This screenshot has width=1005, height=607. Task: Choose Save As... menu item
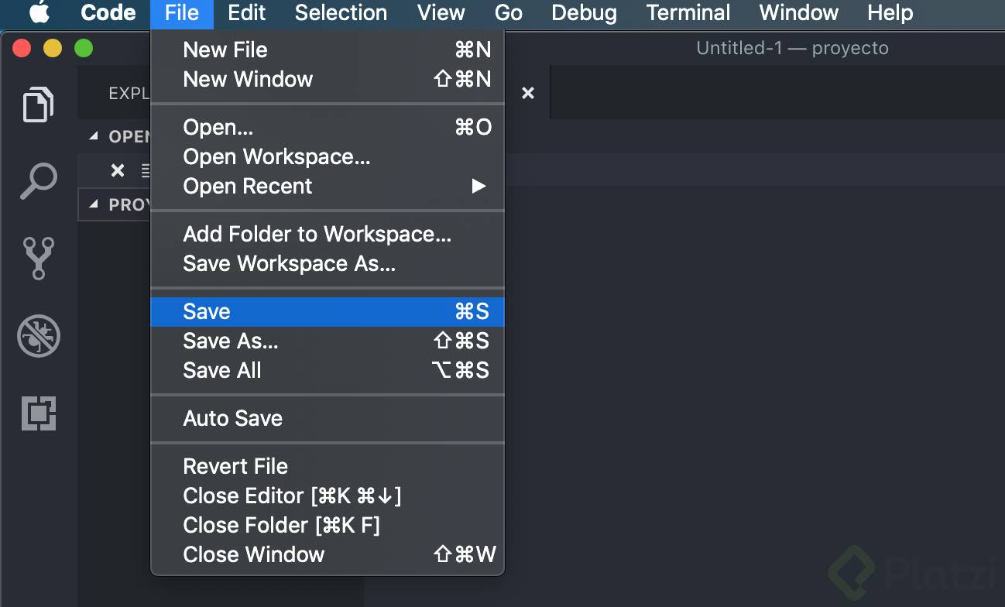[328, 341]
